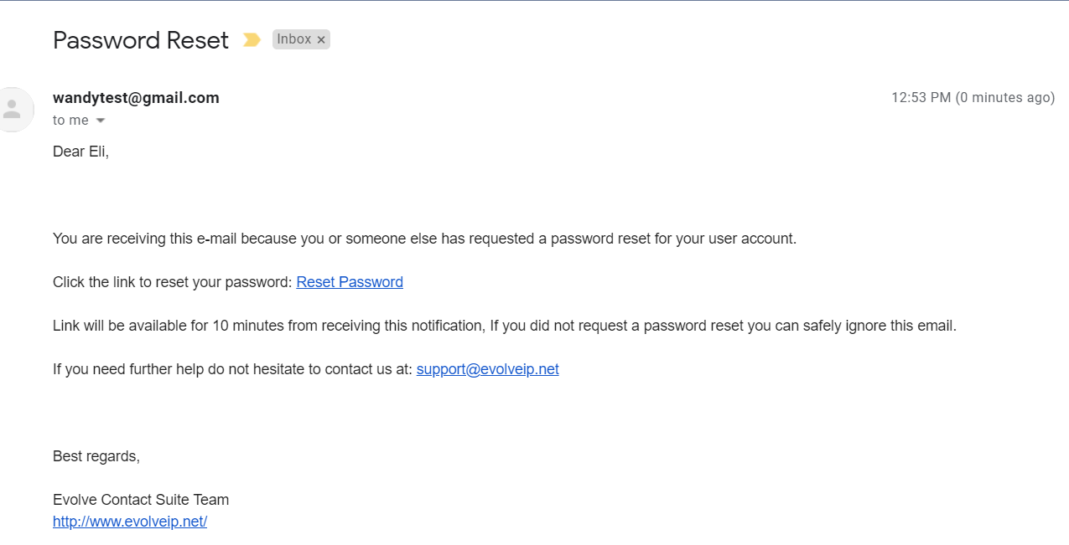The width and height of the screenshot is (1069, 545).
Task: Click the "Dear Eli," greeting line
Action: 80,152
